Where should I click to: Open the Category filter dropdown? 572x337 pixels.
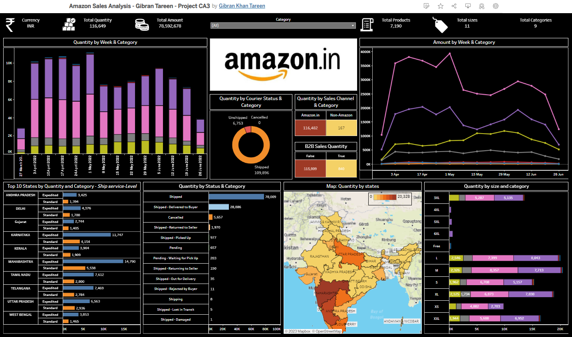[352, 25]
